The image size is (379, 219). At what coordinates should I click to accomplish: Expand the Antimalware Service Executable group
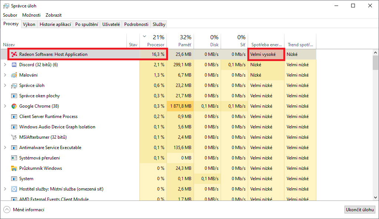pos(5,148)
